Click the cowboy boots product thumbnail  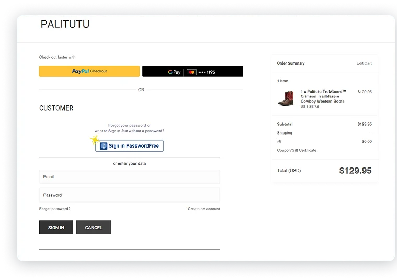(x=286, y=98)
